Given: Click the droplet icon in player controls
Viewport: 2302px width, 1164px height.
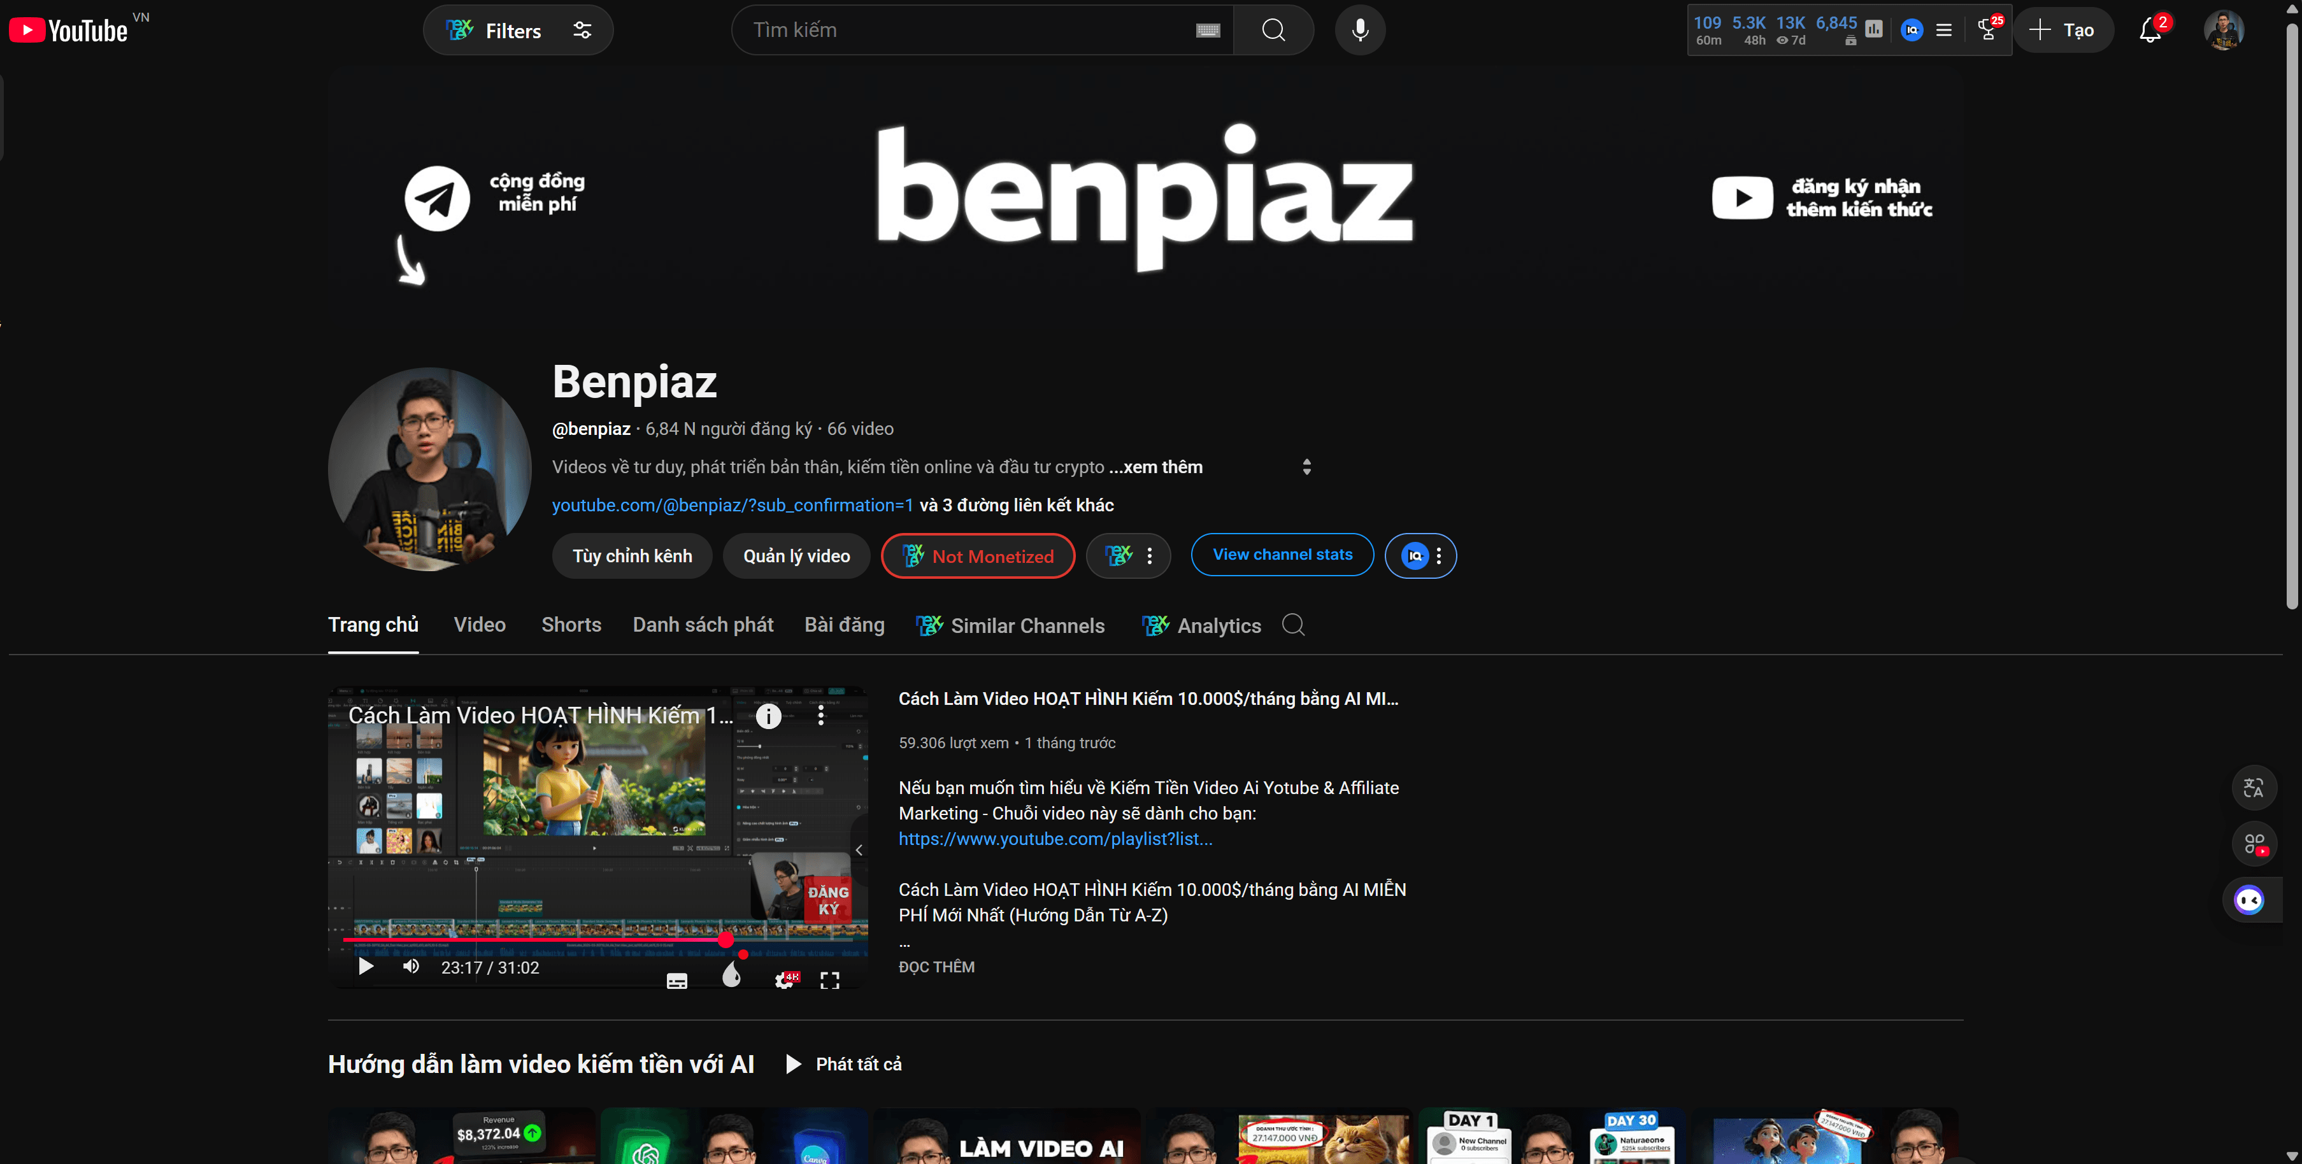Looking at the screenshot, I should 731,975.
